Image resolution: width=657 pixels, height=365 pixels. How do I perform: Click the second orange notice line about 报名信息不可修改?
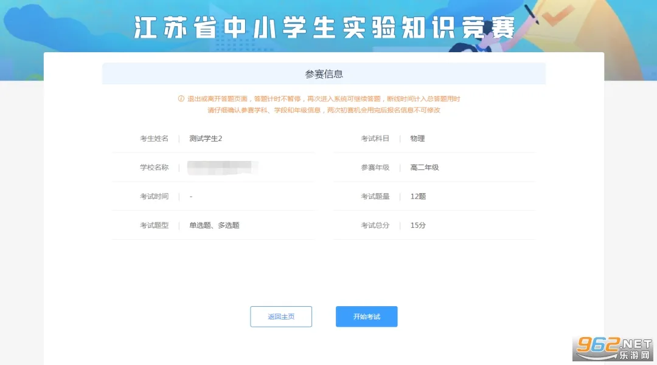[x=324, y=110]
